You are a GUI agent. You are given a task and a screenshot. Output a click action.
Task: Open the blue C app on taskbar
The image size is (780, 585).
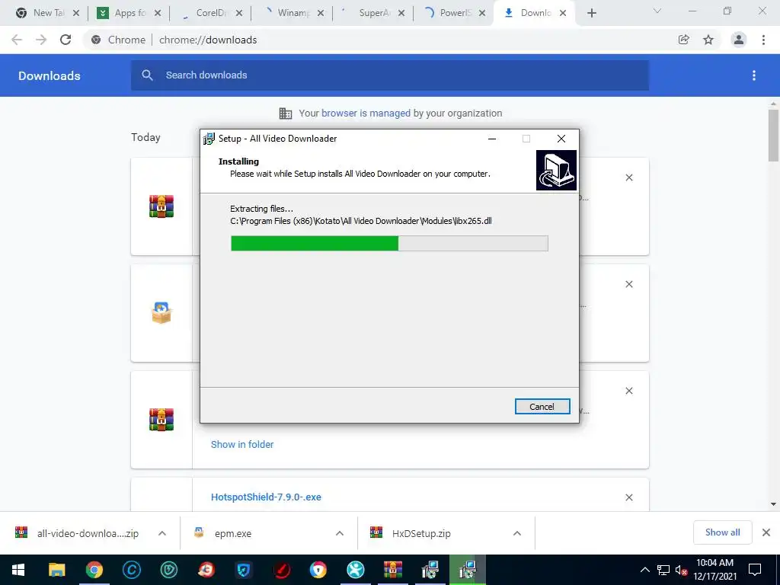131,570
